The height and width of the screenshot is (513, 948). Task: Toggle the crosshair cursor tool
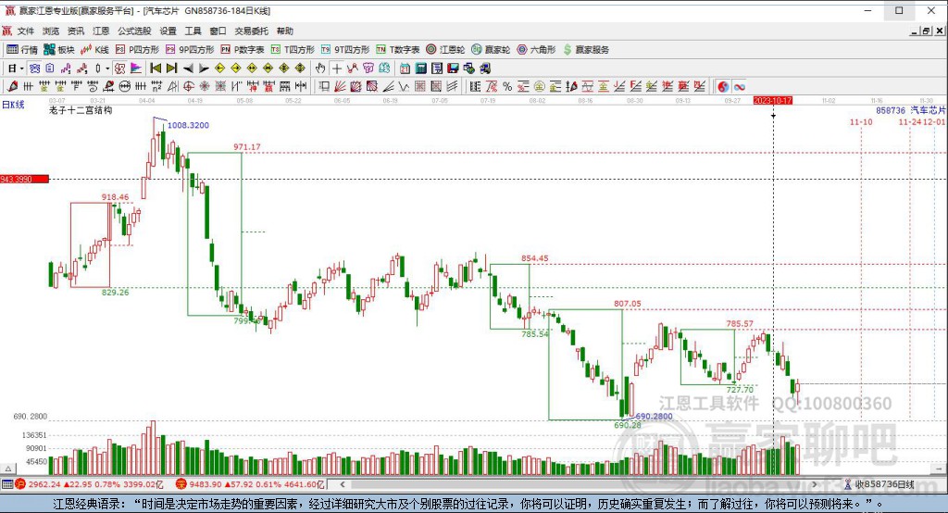(x=337, y=69)
